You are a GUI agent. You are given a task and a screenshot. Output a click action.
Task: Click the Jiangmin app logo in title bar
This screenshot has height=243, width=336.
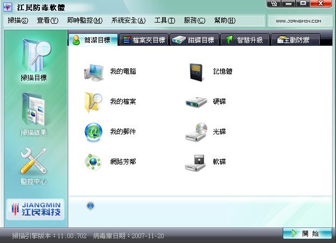click(8, 7)
